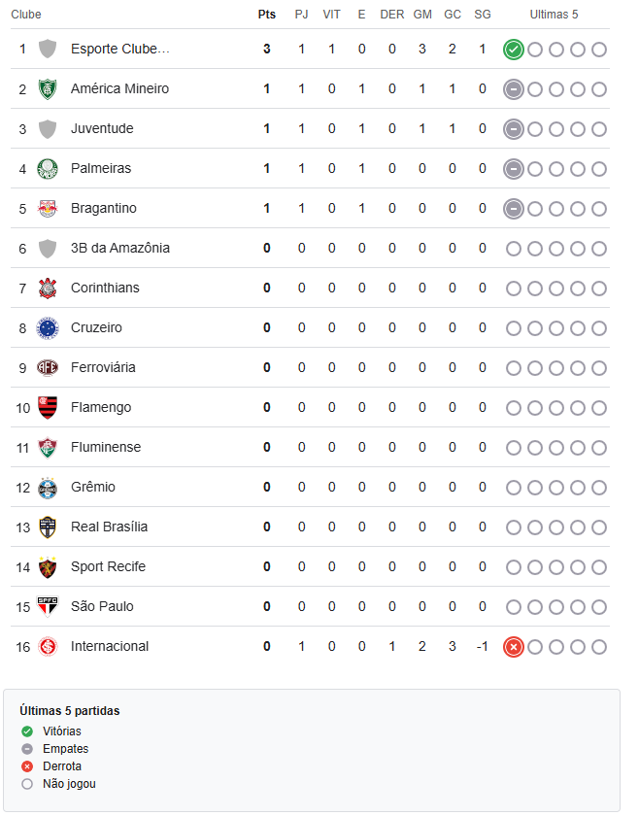This screenshot has height=816, width=639.
Task: Click the Cruzeiro club crest
Action: [x=48, y=328]
